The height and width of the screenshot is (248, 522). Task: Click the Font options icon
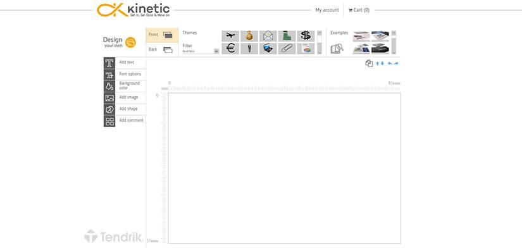pos(109,75)
